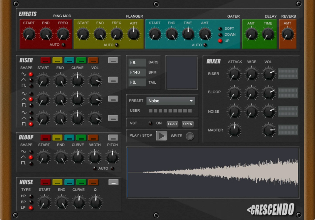Click the OPEN button
Viewport: 315px width, 220px height.
(x=187, y=124)
